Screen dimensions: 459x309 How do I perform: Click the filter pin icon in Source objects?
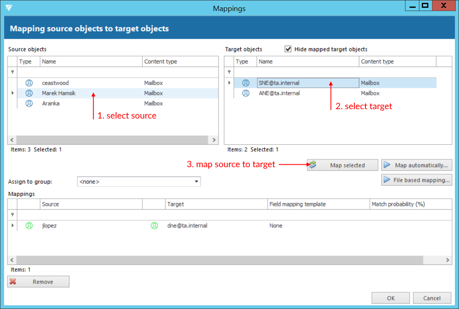pyautogui.click(x=12, y=72)
